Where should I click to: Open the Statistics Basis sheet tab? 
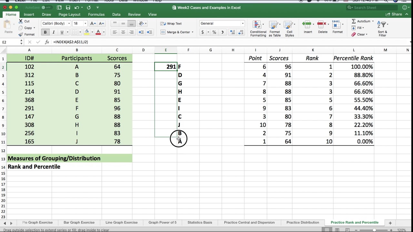pyautogui.click(x=200, y=222)
